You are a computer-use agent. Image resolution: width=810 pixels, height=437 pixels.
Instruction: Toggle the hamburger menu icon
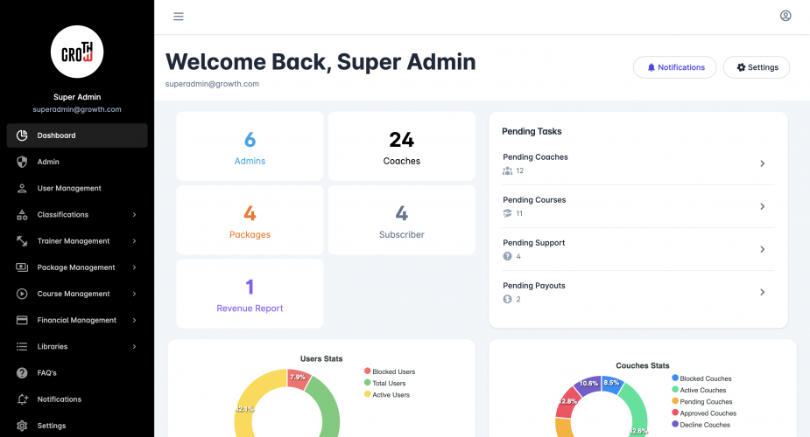(x=179, y=17)
